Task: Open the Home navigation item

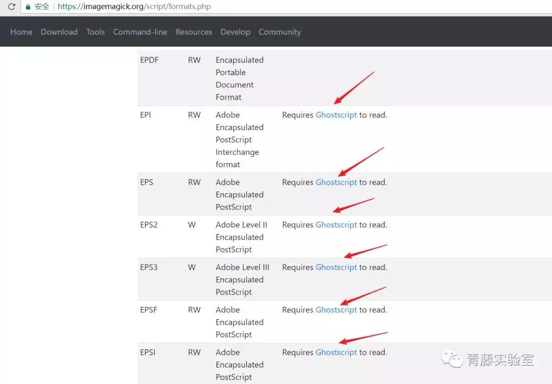Action: click(21, 32)
